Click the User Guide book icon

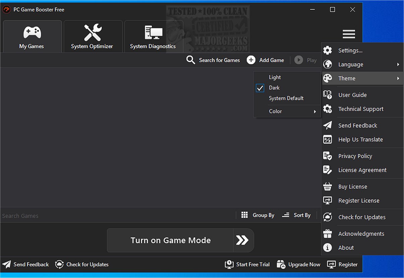click(328, 95)
